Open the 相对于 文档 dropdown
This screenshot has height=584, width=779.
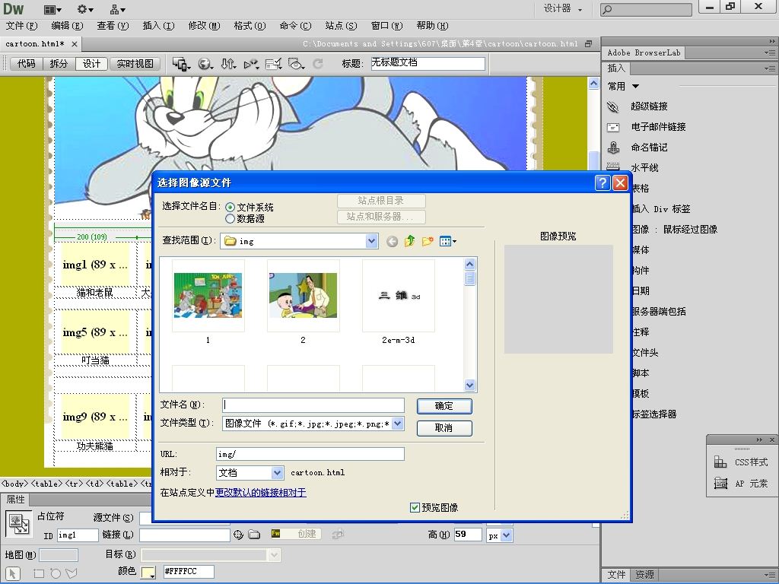277,472
